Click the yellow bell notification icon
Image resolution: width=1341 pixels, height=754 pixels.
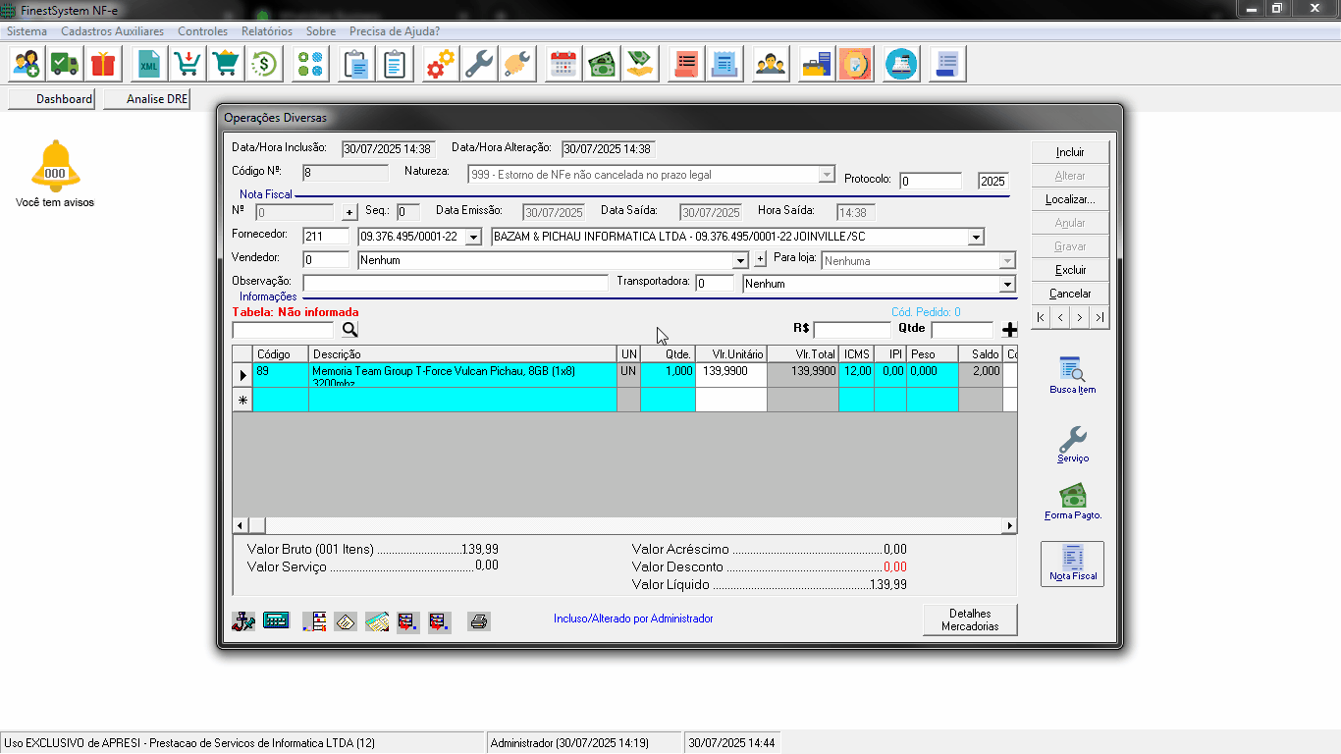click(55, 166)
